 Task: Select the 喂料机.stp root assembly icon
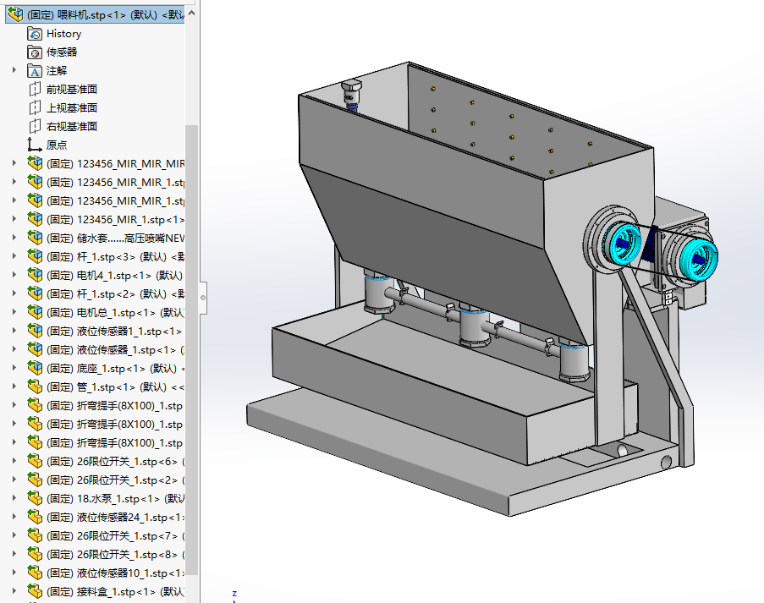pyautogui.click(x=15, y=14)
